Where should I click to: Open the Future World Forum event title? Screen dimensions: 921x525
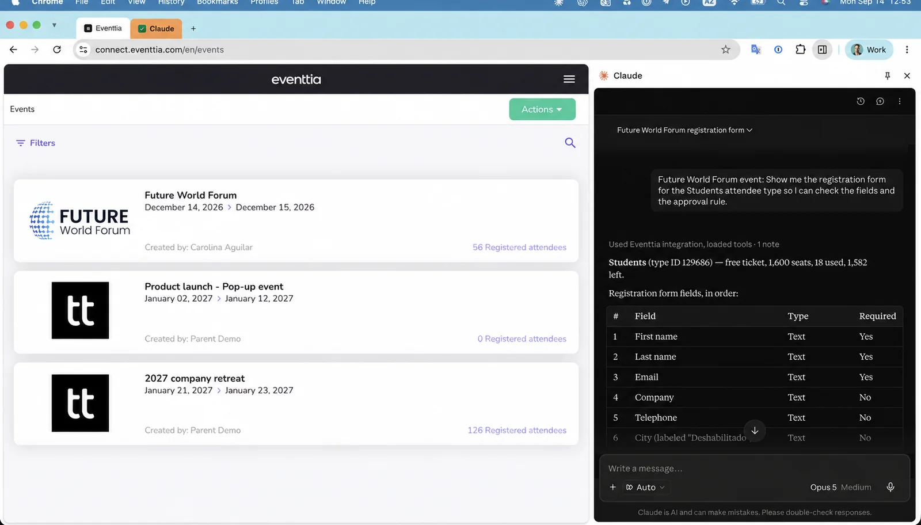pos(191,195)
